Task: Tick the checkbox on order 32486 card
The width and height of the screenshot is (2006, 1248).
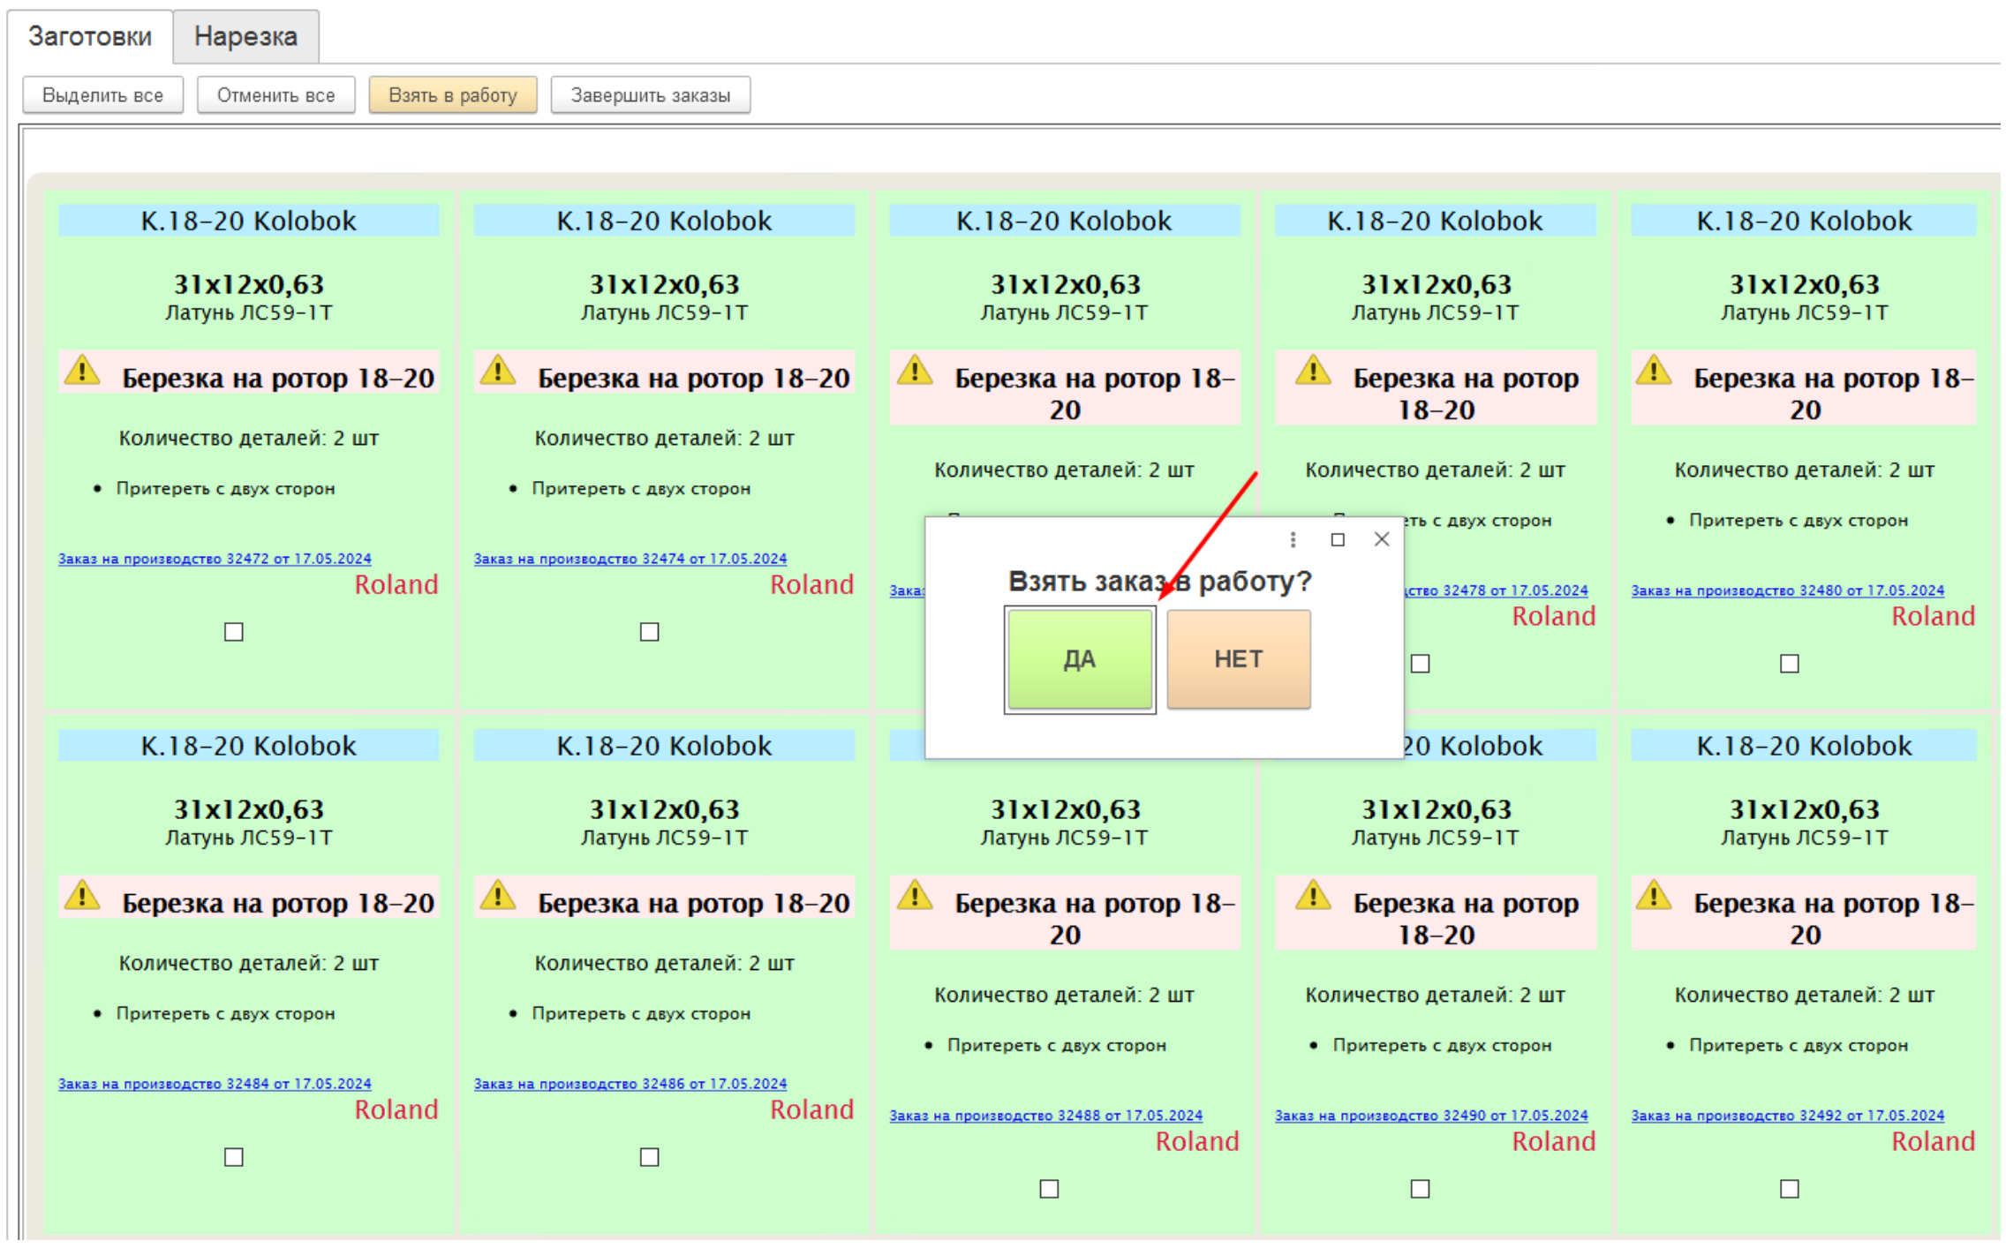Action: [650, 1157]
